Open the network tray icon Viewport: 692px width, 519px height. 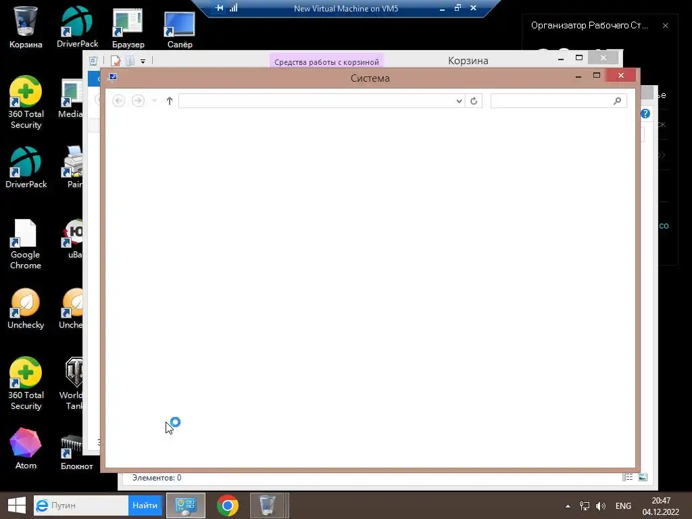pos(585,506)
